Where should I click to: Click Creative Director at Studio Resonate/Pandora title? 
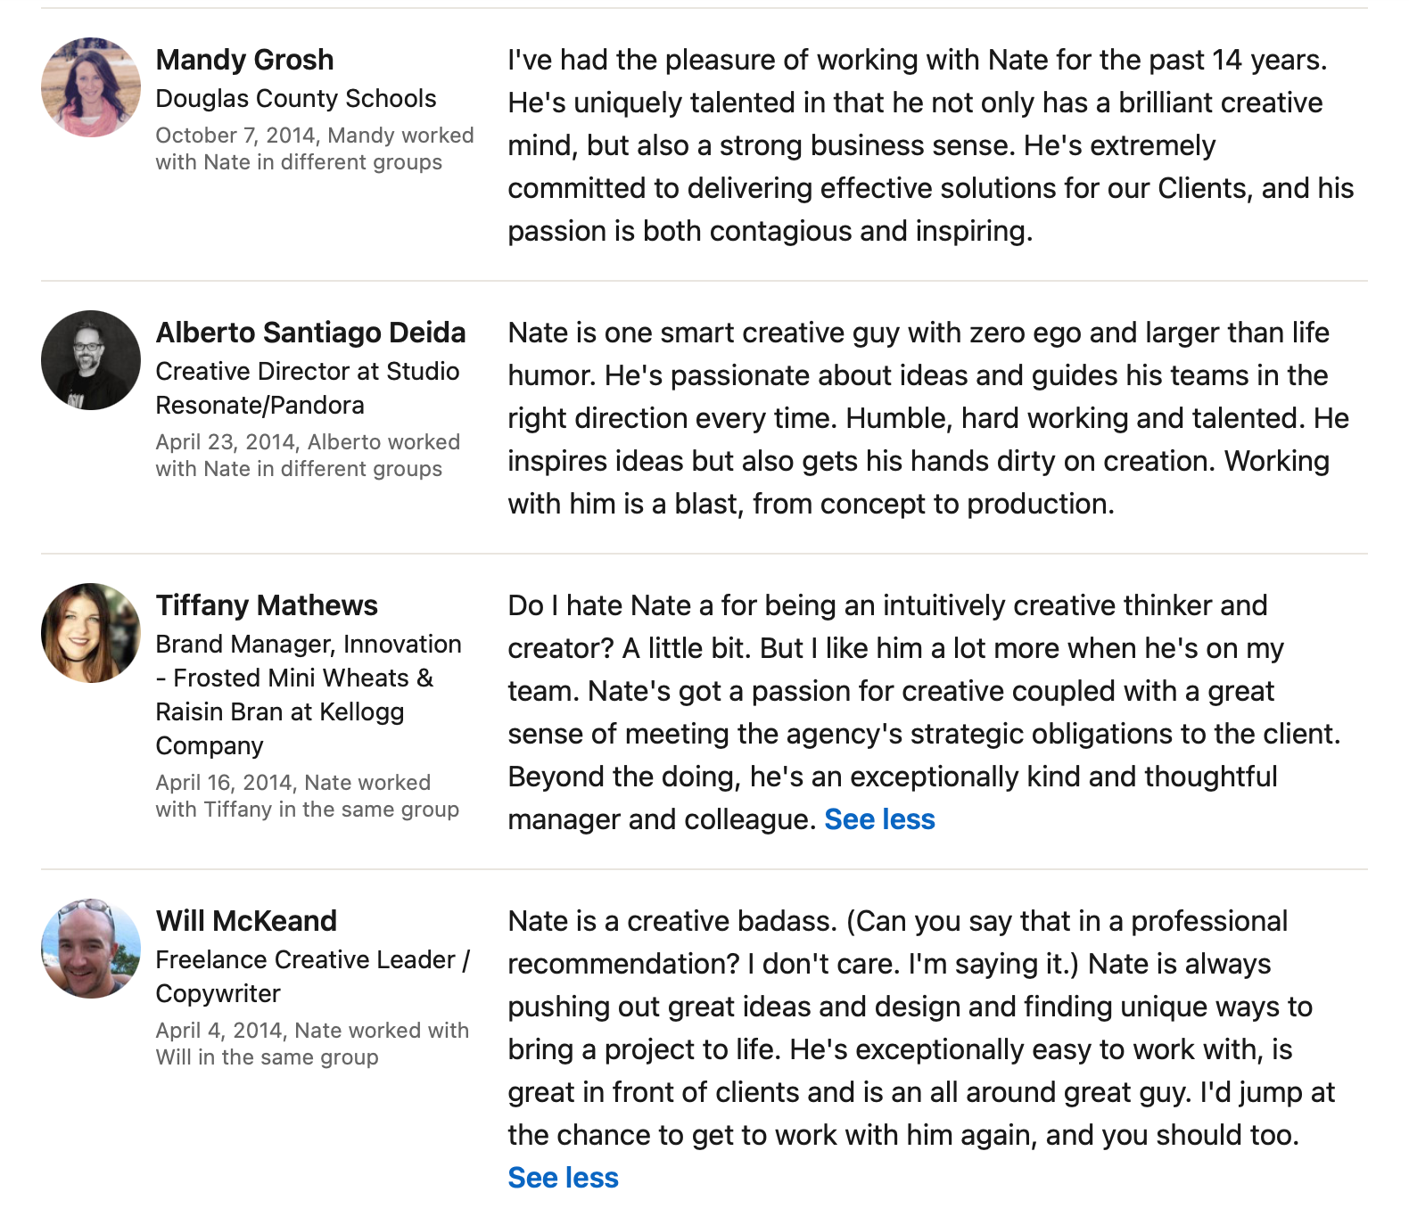click(308, 388)
